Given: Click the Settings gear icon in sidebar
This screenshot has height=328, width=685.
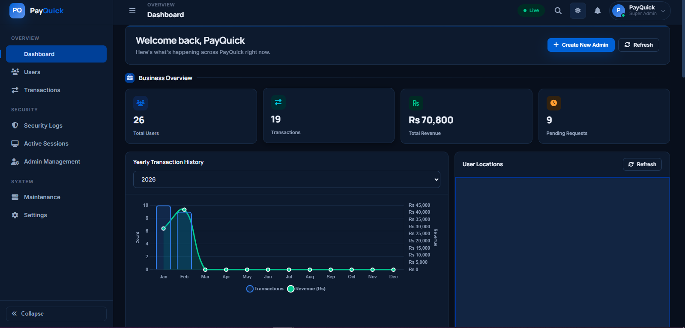Looking at the screenshot, I should point(15,215).
